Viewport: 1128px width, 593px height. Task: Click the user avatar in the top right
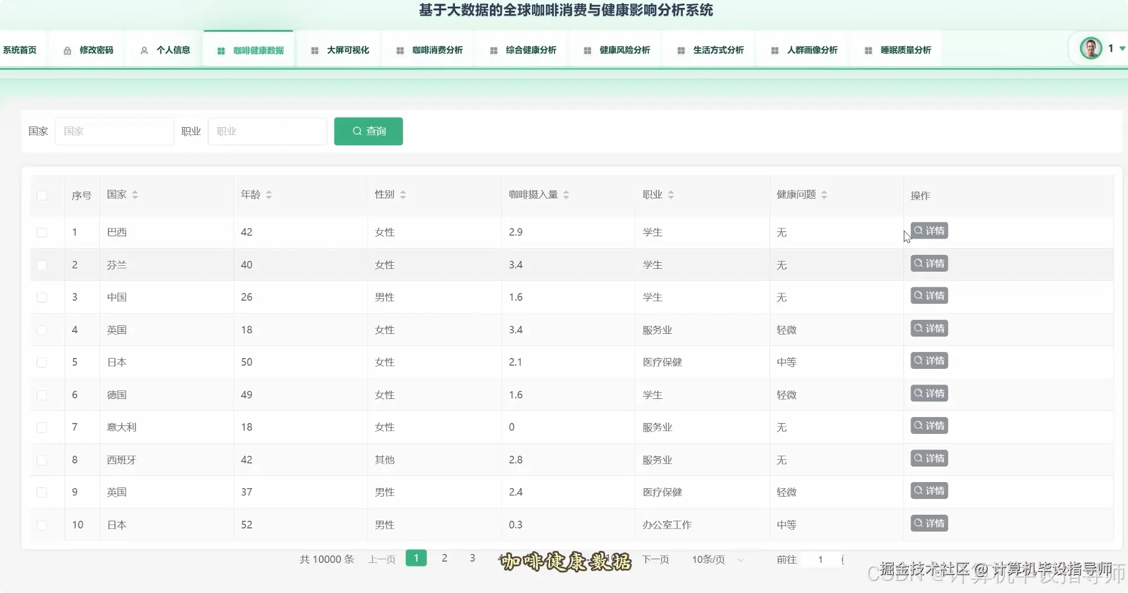[x=1092, y=48]
